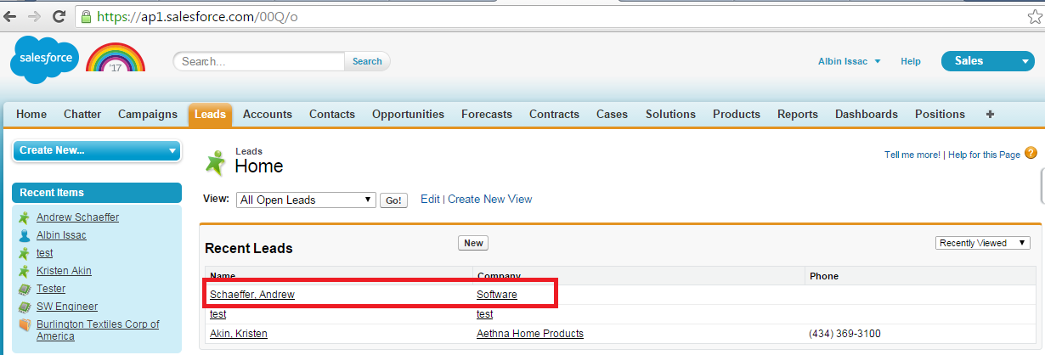Viewport: 1045px width, 355px height.
Task: Click the browser back arrow
Action: click(x=11, y=16)
